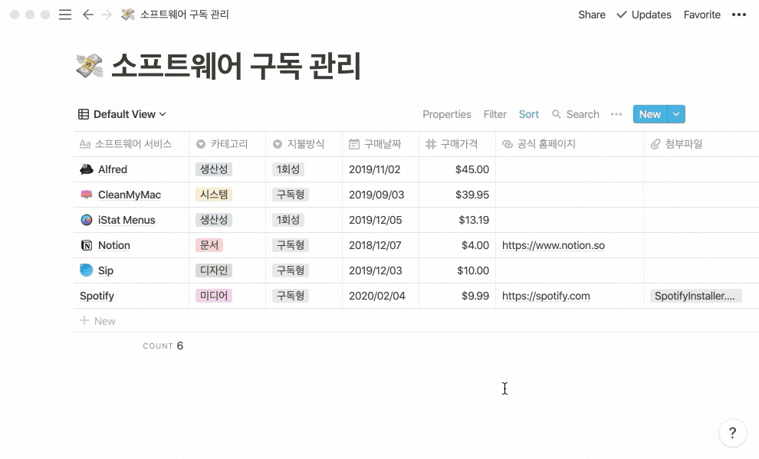Click Sip's 구독형 payment tag
This screenshot has height=459, width=759.
point(291,270)
